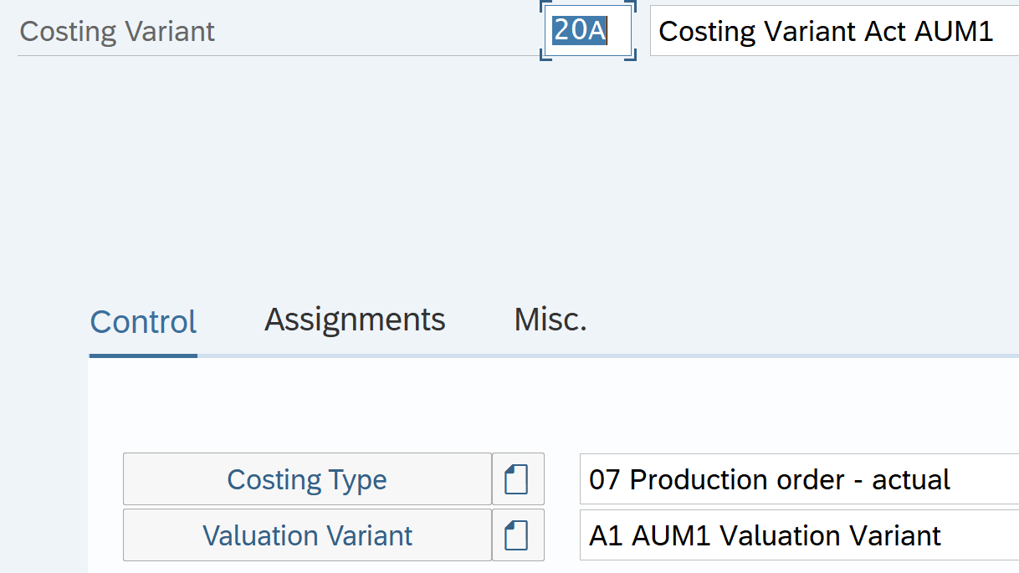Click the page icon beside Valuation Variant
Viewport: 1019px width, 573px height.
coord(517,535)
